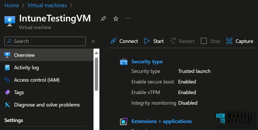Collapse the sidebar with double chevron

[93, 41]
